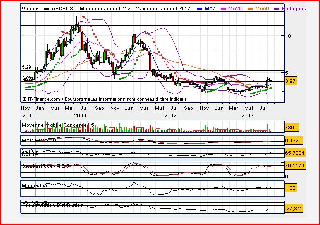Click the black ARCHOS legend swatch
Image resolution: width=320 pixels, height=225 pixels.
coord(47,9)
